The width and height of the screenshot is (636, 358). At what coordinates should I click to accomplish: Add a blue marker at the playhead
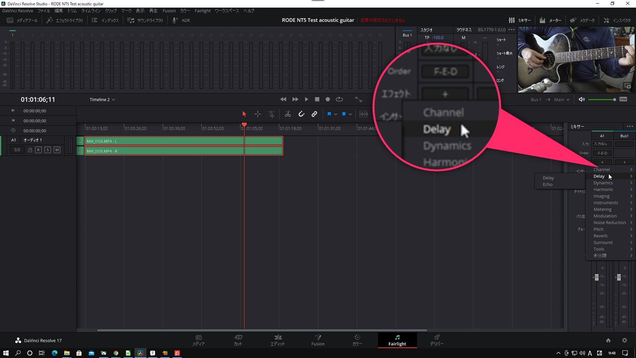(343, 114)
